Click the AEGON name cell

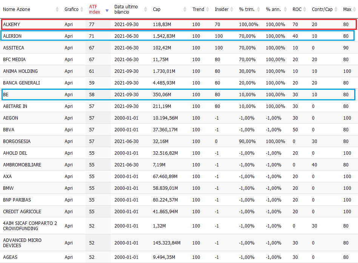pyautogui.click(x=11, y=118)
